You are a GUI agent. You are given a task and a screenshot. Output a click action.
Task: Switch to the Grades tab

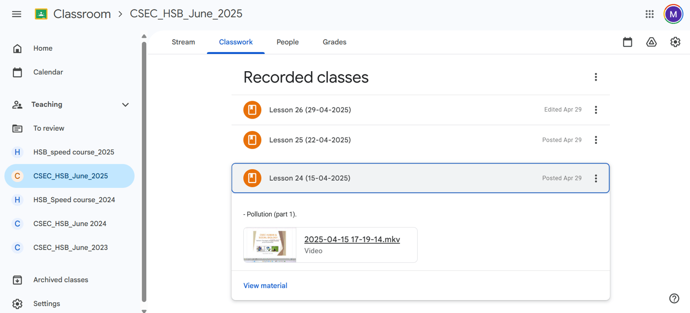pos(334,42)
